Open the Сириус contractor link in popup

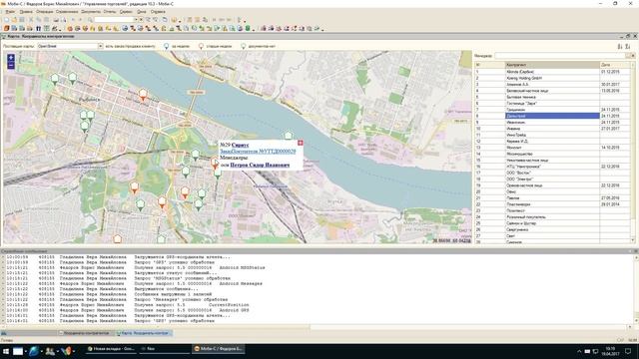point(240,145)
